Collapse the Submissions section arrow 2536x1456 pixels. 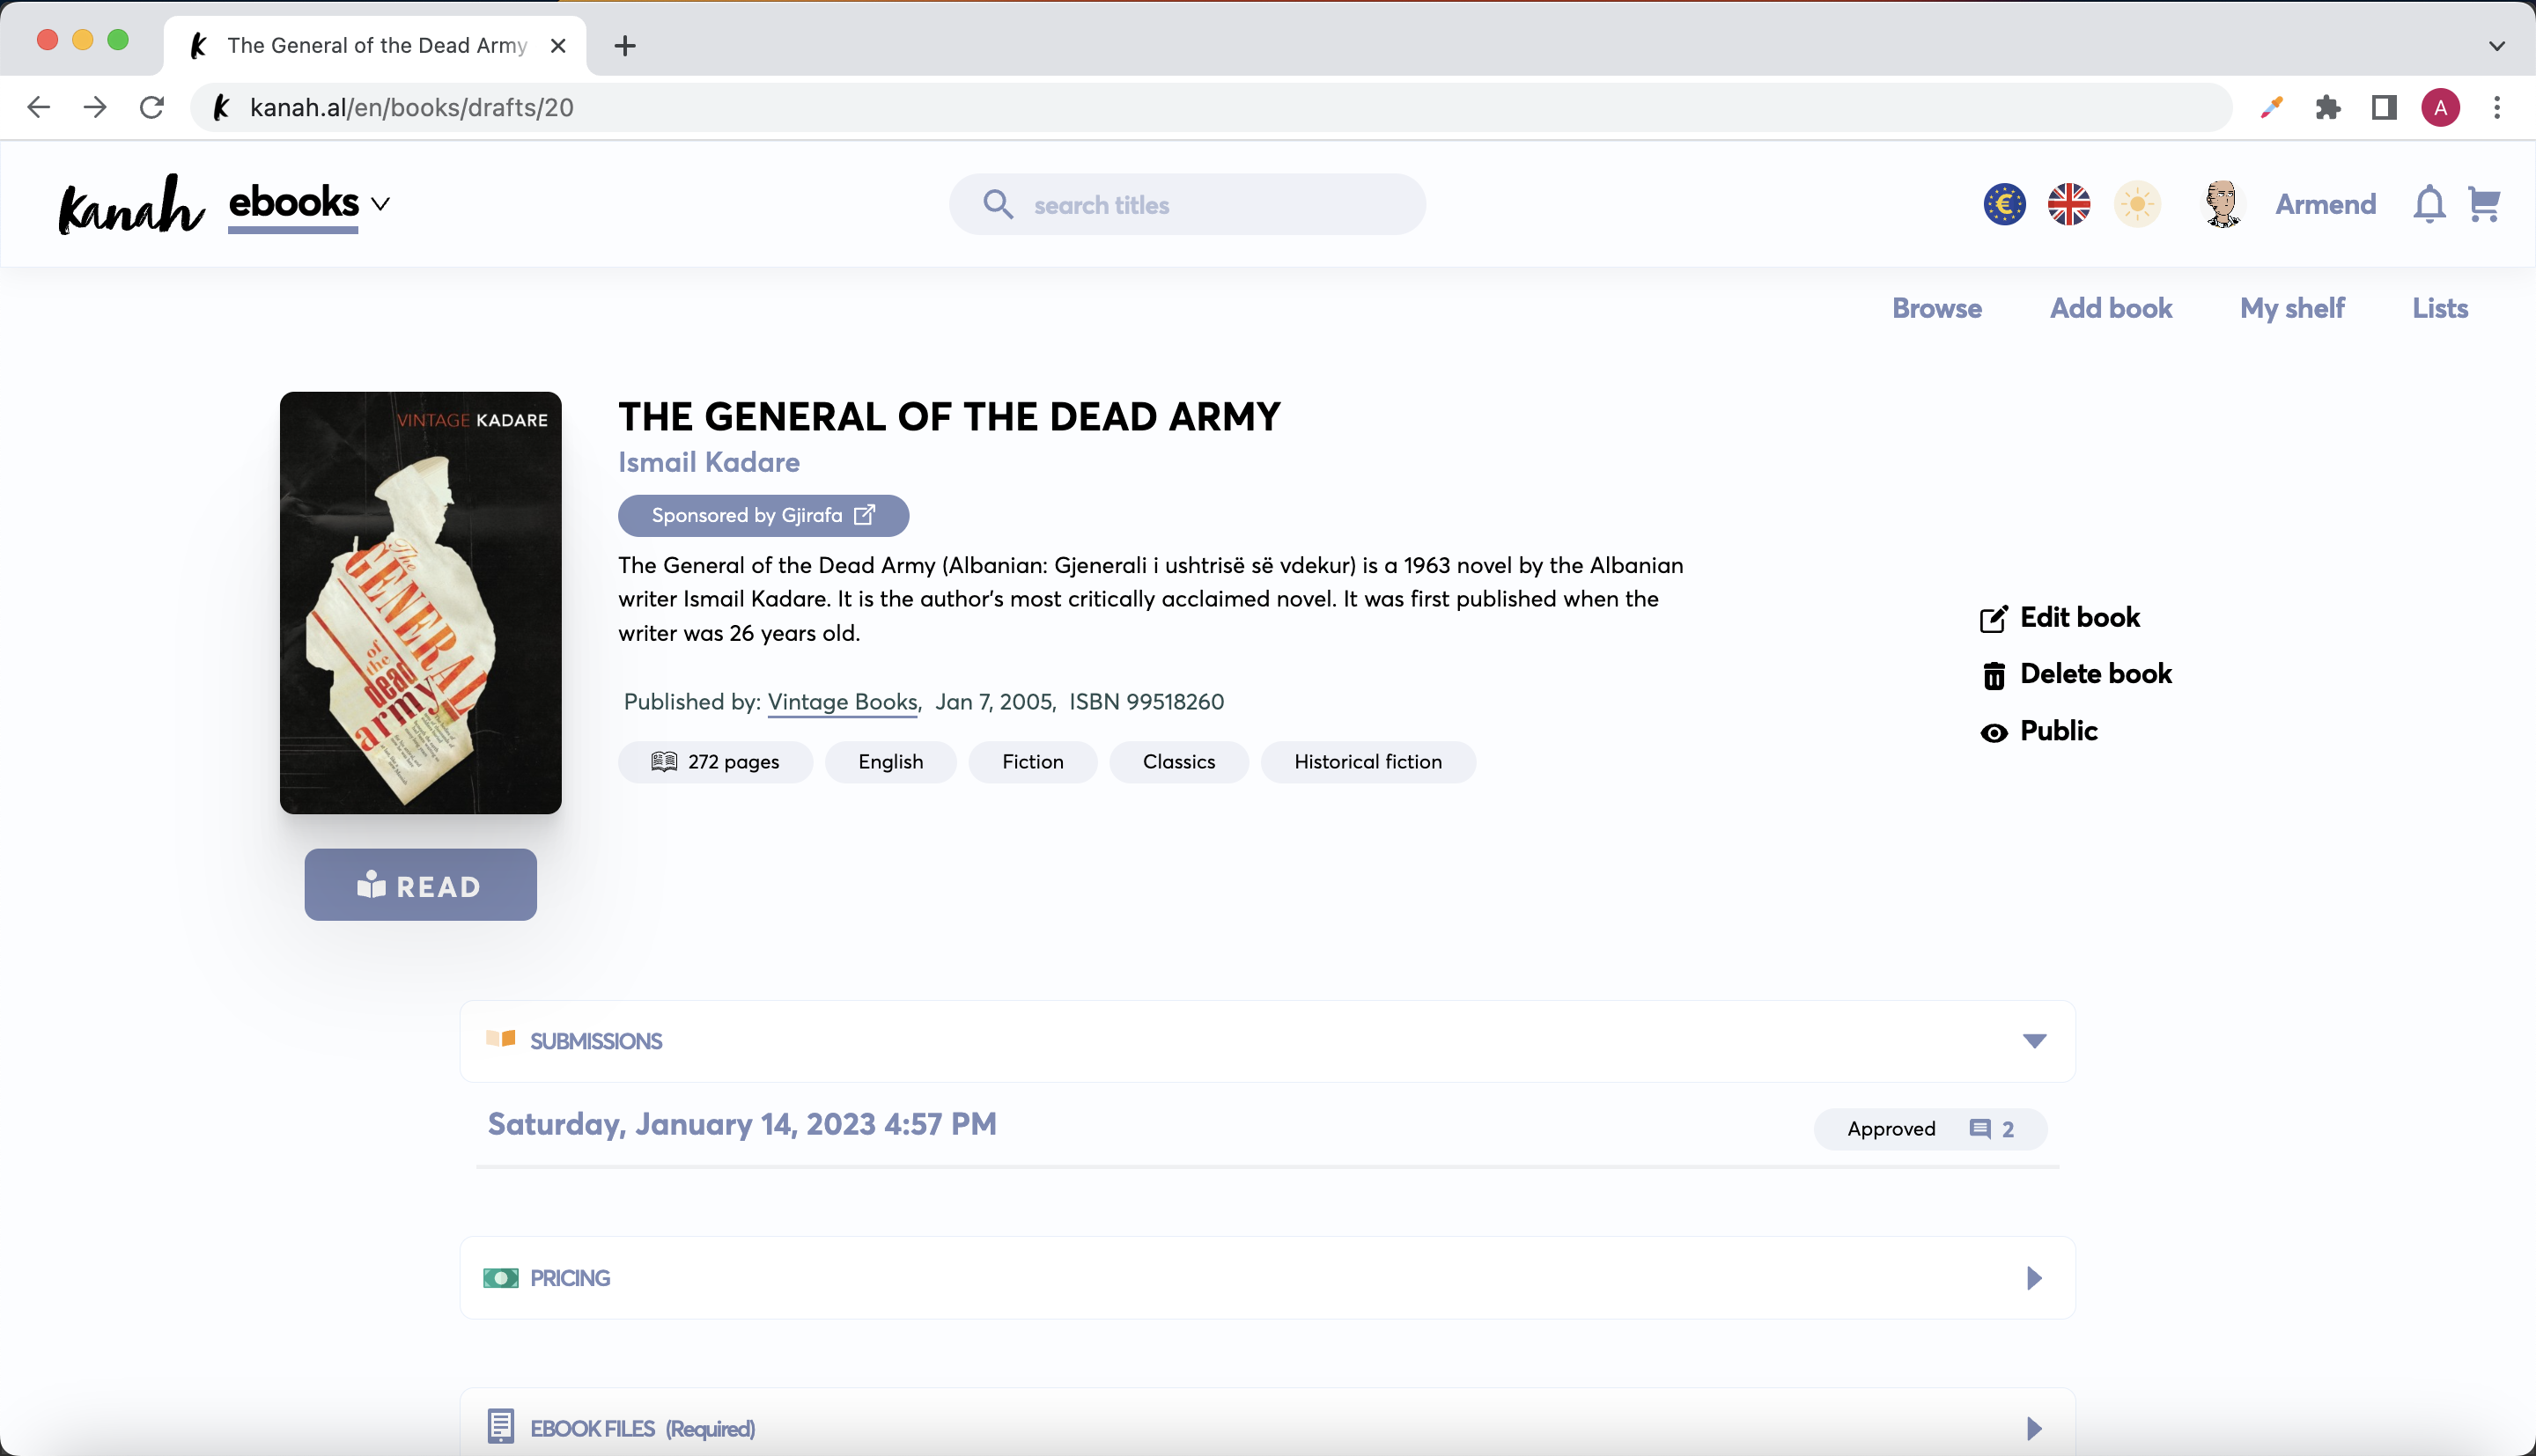(2034, 1041)
